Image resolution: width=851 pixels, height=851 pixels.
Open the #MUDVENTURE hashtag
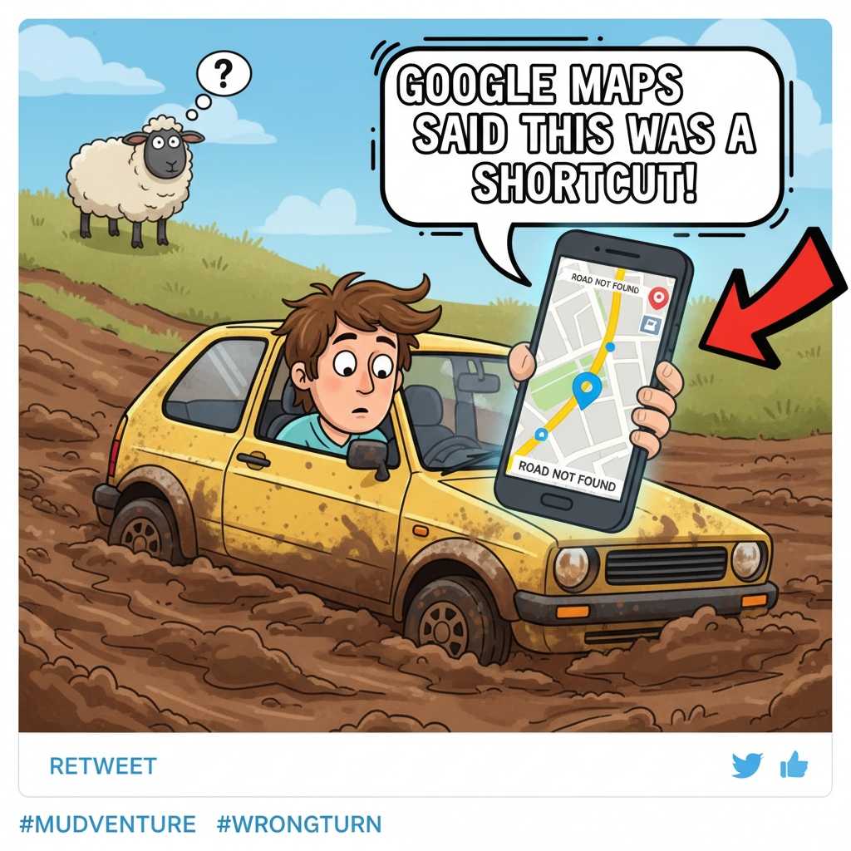pyautogui.click(x=107, y=824)
